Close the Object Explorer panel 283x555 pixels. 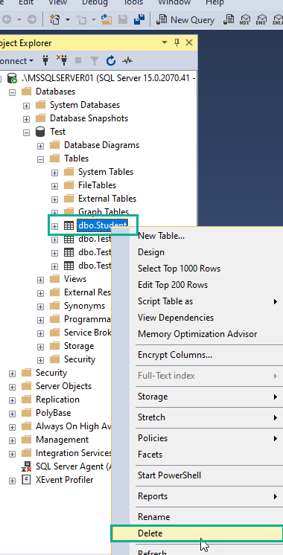pos(189,43)
